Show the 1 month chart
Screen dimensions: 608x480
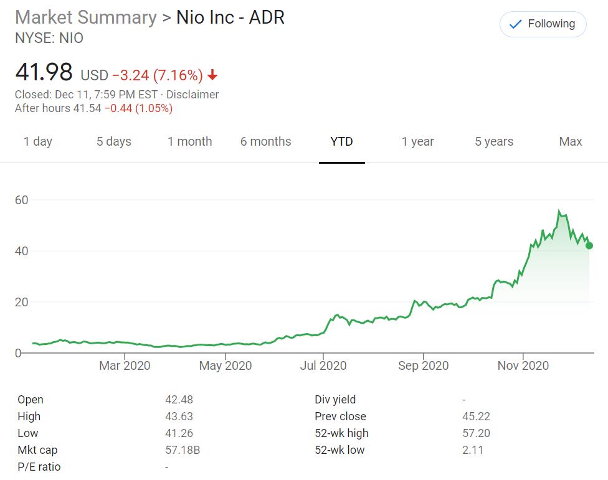(x=190, y=141)
